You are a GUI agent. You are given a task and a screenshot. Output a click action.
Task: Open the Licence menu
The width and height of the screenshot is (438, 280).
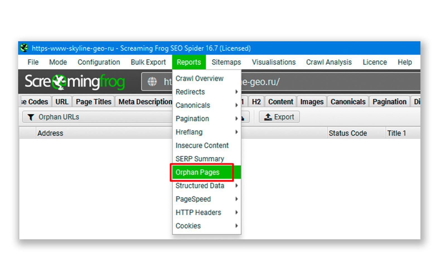pyautogui.click(x=374, y=62)
